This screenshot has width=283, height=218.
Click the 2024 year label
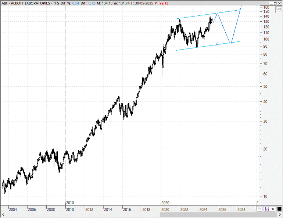203,210
